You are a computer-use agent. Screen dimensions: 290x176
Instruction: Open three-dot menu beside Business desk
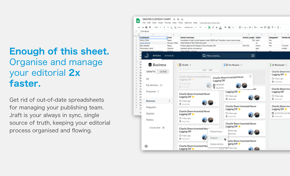pos(169,101)
